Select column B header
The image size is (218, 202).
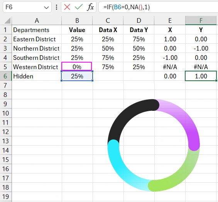pos(77,20)
